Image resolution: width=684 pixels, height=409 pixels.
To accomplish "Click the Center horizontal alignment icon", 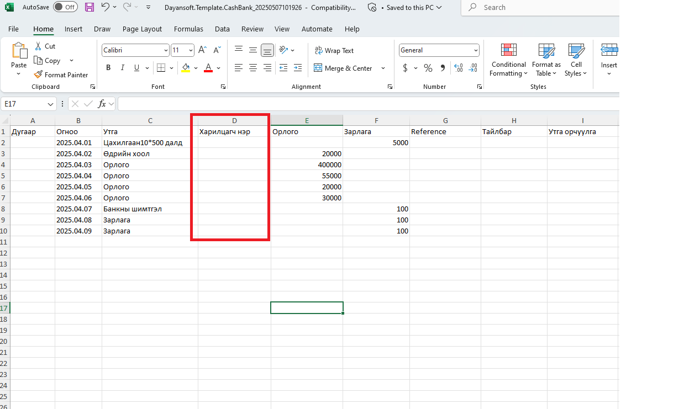I will click(253, 68).
